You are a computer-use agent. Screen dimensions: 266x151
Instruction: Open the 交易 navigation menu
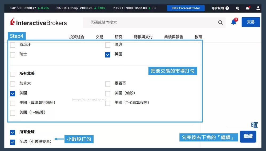pyautogui.click(x=99, y=37)
